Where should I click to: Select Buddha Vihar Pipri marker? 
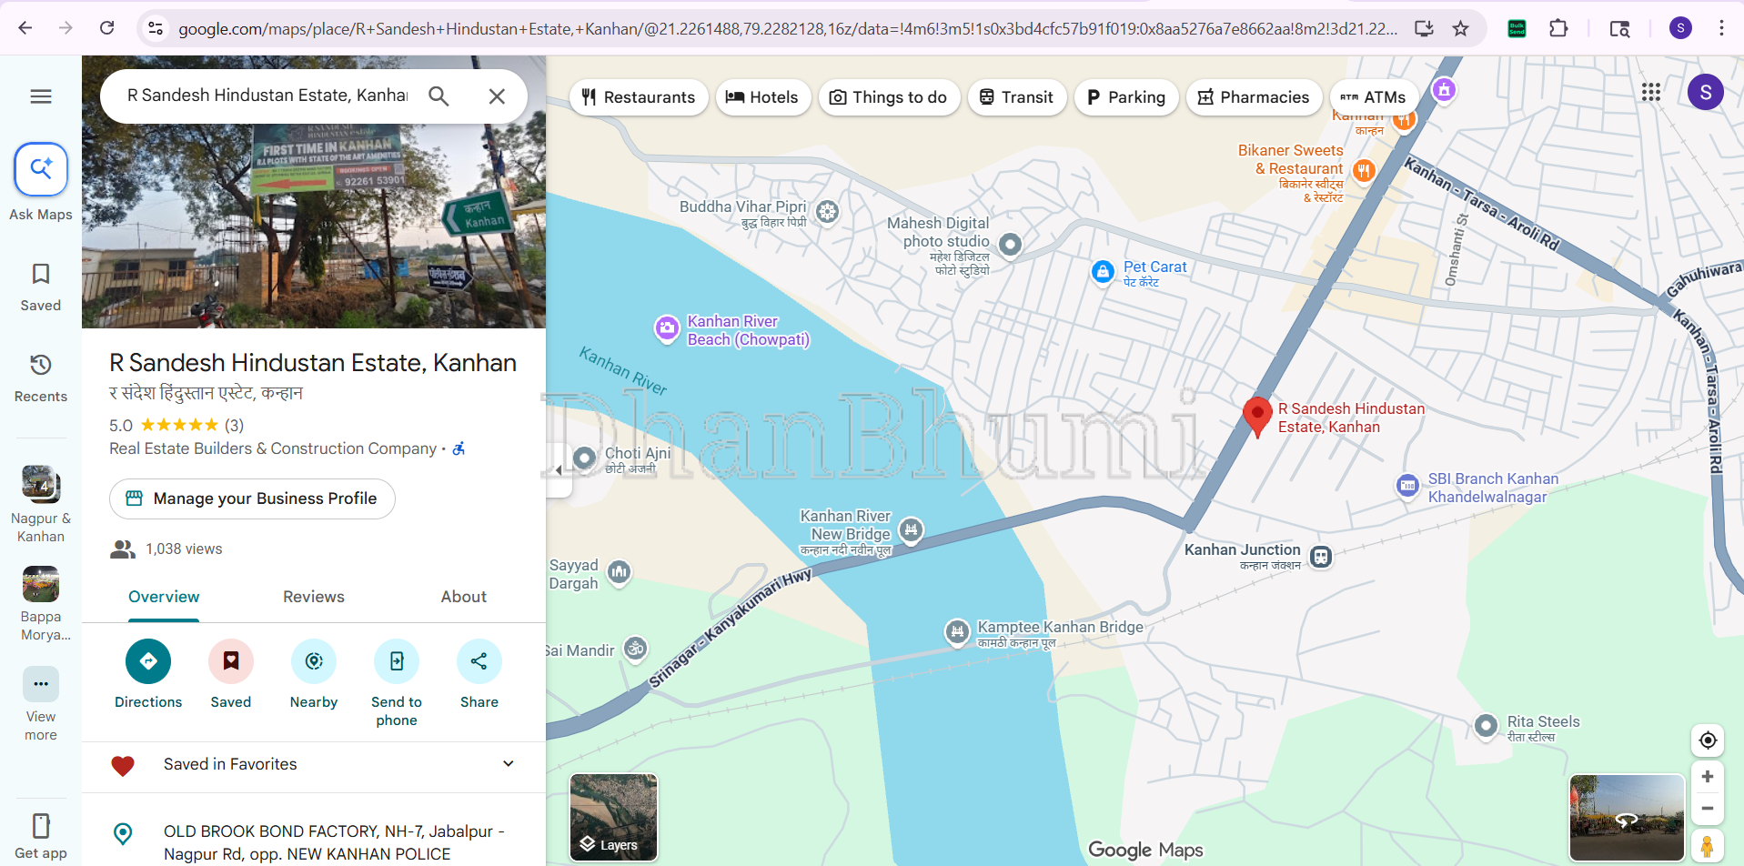pyautogui.click(x=827, y=212)
